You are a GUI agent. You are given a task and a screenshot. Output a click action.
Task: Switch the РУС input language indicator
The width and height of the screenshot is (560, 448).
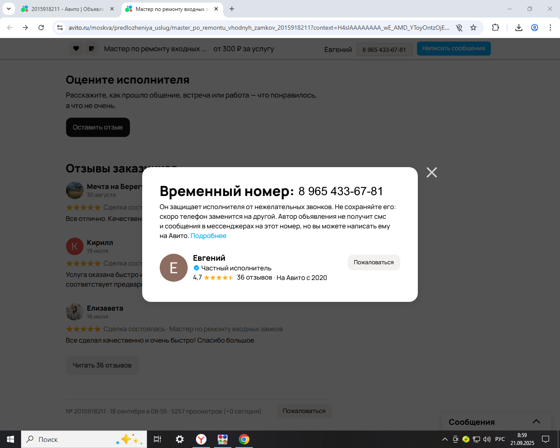click(x=500, y=439)
